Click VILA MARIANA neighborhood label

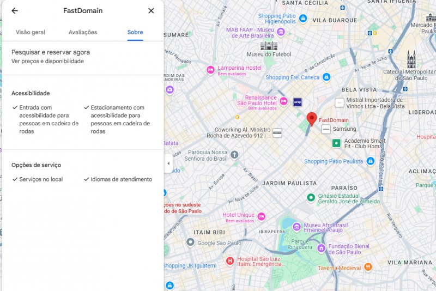[410, 262]
